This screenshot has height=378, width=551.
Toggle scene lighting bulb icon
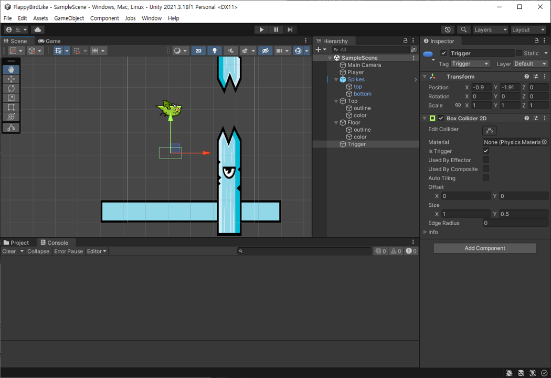(x=214, y=50)
